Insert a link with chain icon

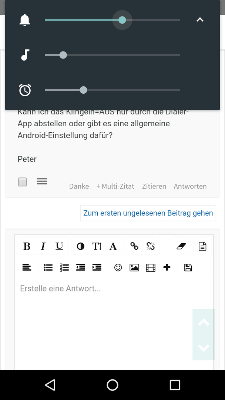pyautogui.click(x=134, y=246)
